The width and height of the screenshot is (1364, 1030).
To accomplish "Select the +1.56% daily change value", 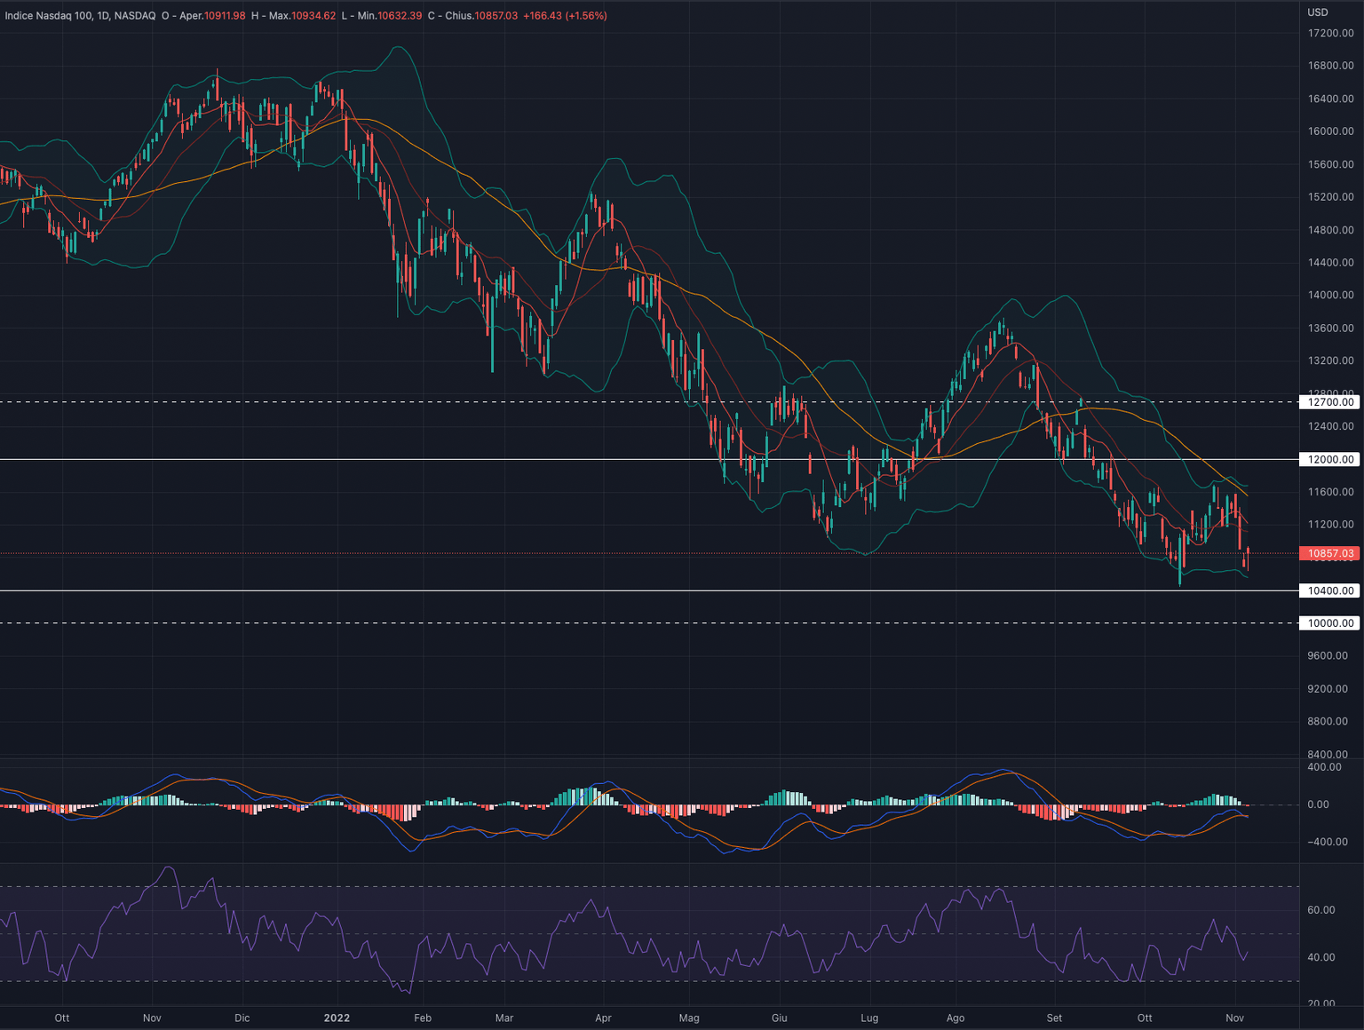I will 585,15.
